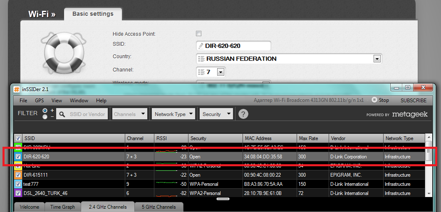Screen dimensions: 441x212
Task: Sort table by Max Rate column header
Action: point(313,138)
